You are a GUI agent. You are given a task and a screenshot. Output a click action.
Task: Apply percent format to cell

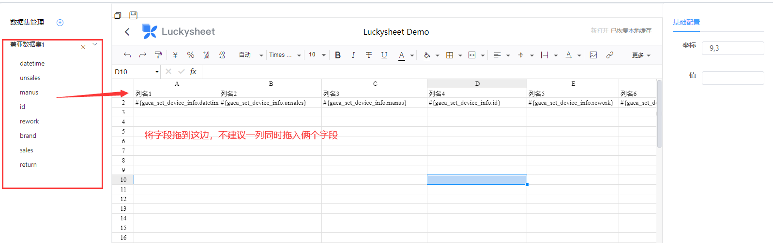191,55
